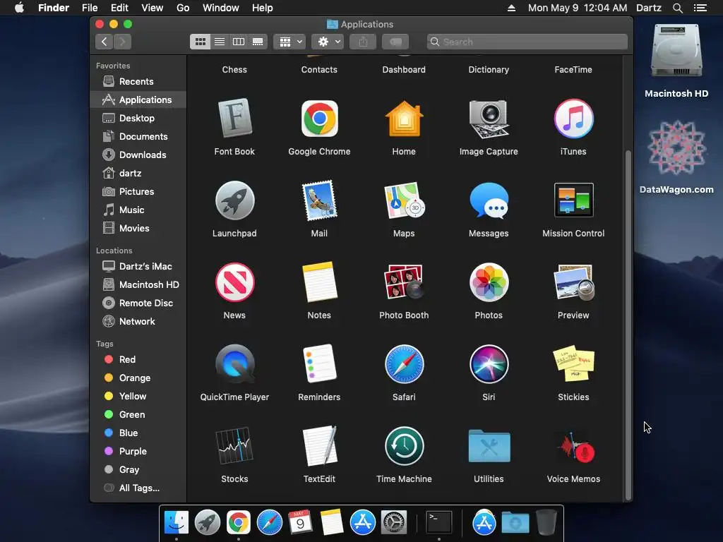Open the View menu
723x542 pixels.
pyautogui.click(x=153, y=8)
